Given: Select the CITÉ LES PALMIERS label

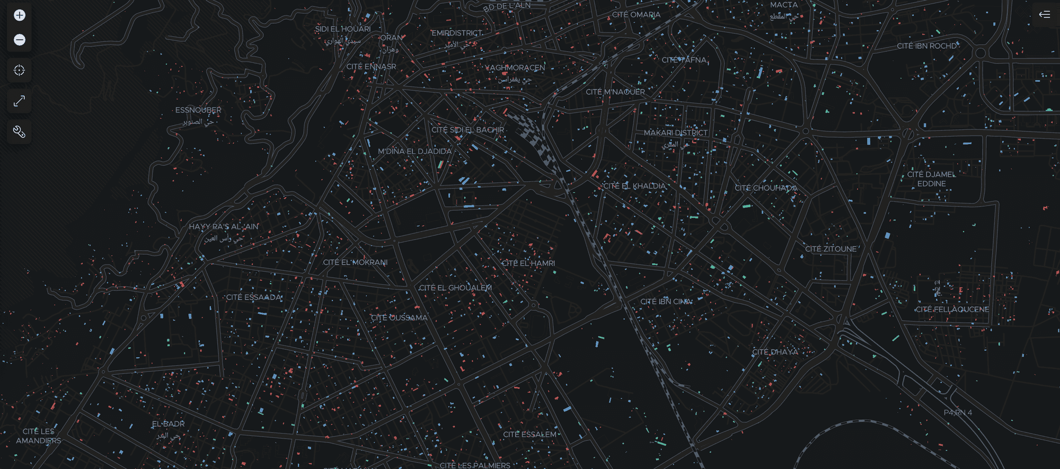Looking at the screenshot, I should 475,465.
